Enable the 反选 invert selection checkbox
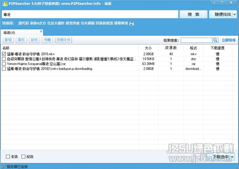Viewport: 239px width, 169px height. 23,157
